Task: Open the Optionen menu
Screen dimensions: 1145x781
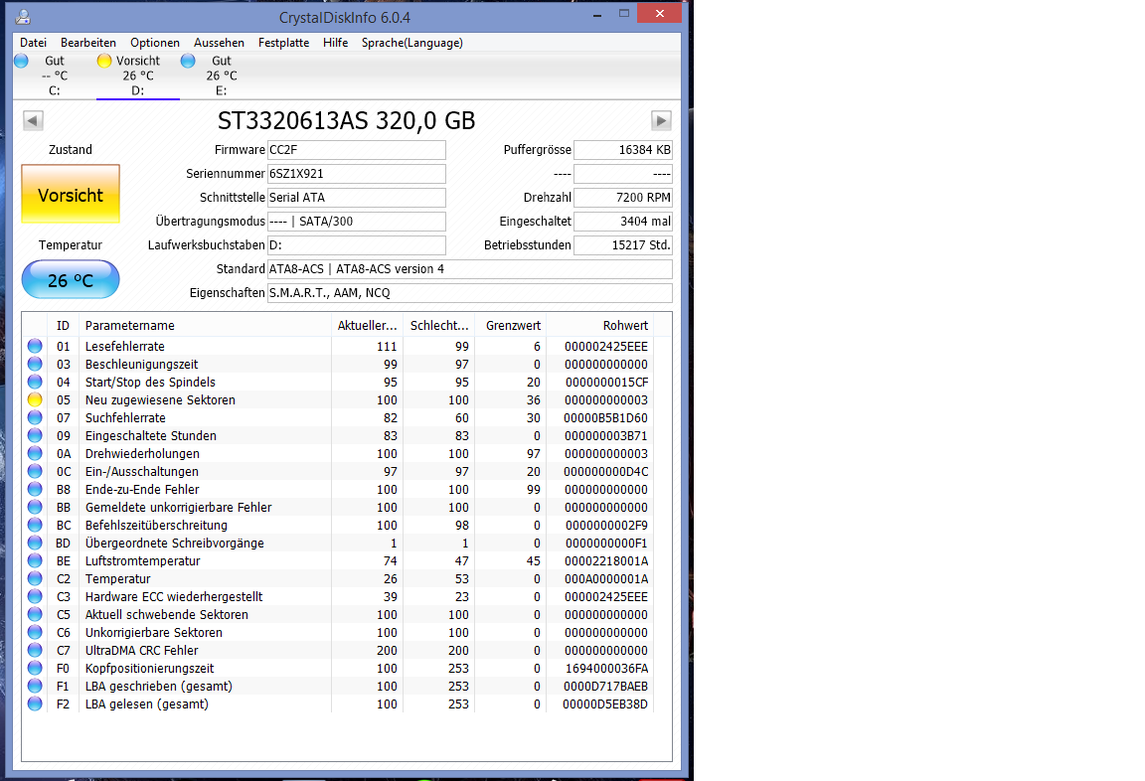Action: pos(155,43)
